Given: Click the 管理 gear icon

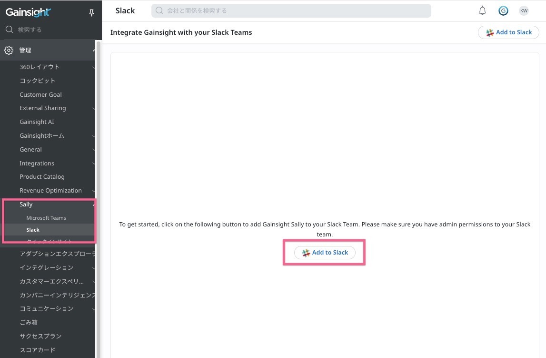Looking at the screenshot, I should click(x=9, y=50).
